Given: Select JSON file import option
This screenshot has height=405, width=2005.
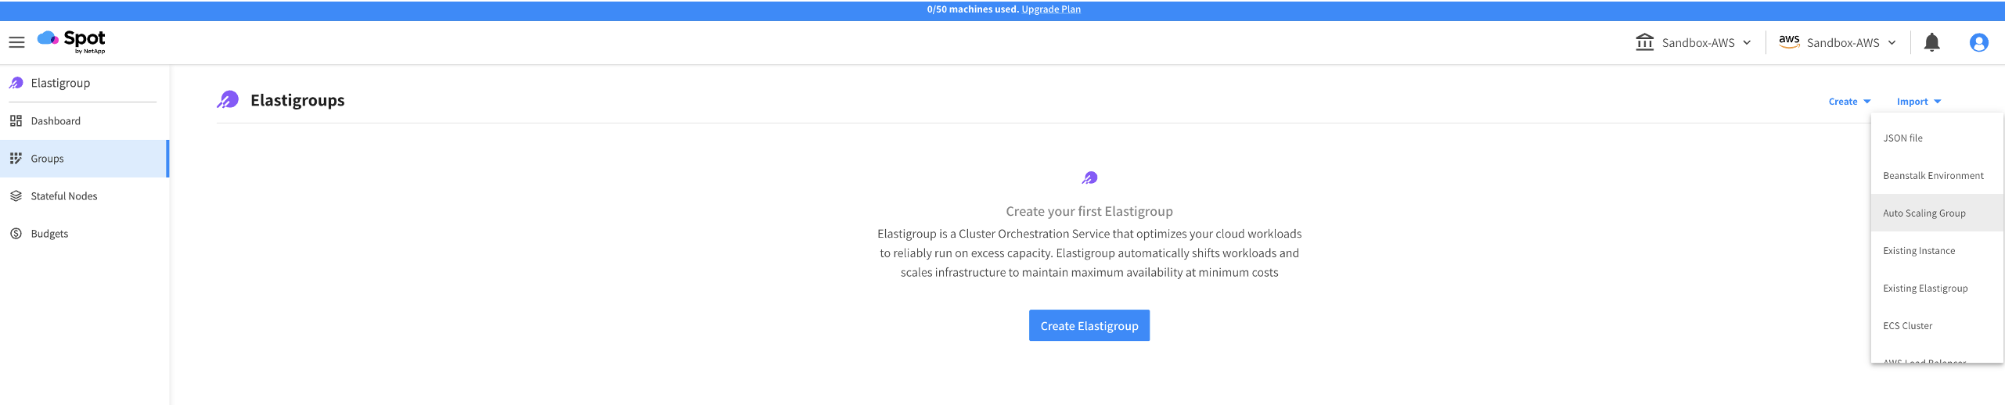Looking at the screenshot, I should [x=1902, y=138].
